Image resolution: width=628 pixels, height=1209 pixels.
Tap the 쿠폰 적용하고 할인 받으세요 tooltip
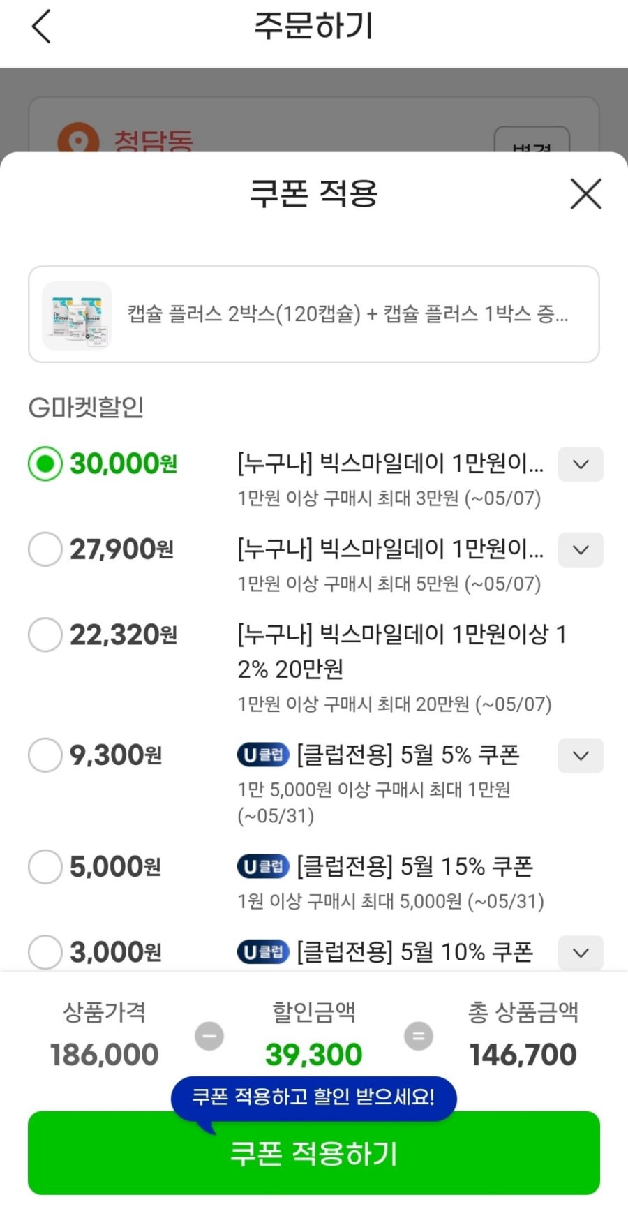pyautogui.click(x=314, y=1097)
